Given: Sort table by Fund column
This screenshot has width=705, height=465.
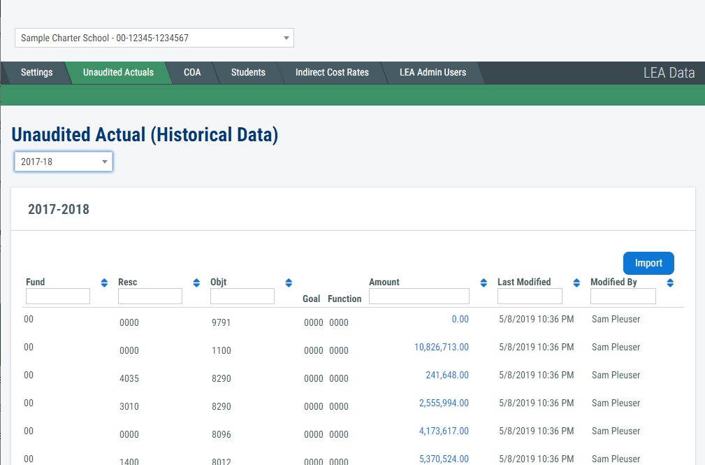Looking at the screenshot, I should click(x=104, y=282).
